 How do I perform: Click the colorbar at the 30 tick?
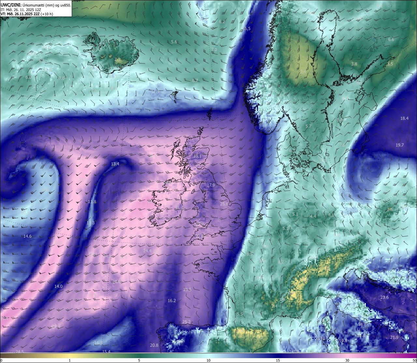point(347,356)
